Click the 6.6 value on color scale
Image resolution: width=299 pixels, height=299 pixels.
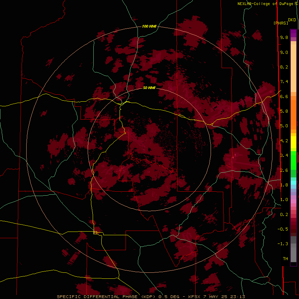(284, 96)
